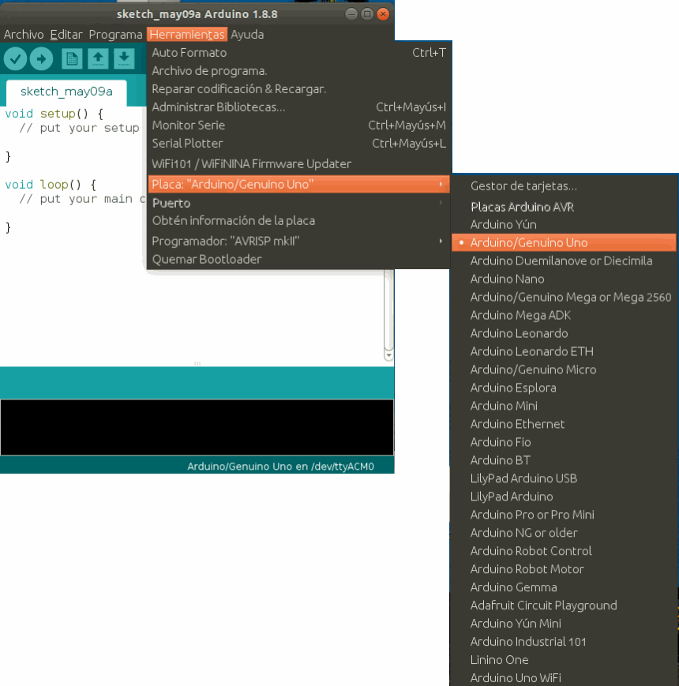Select board Arduino/Genuino Uno
This screenshot has height=686, width=679.
tap(564, 243)
